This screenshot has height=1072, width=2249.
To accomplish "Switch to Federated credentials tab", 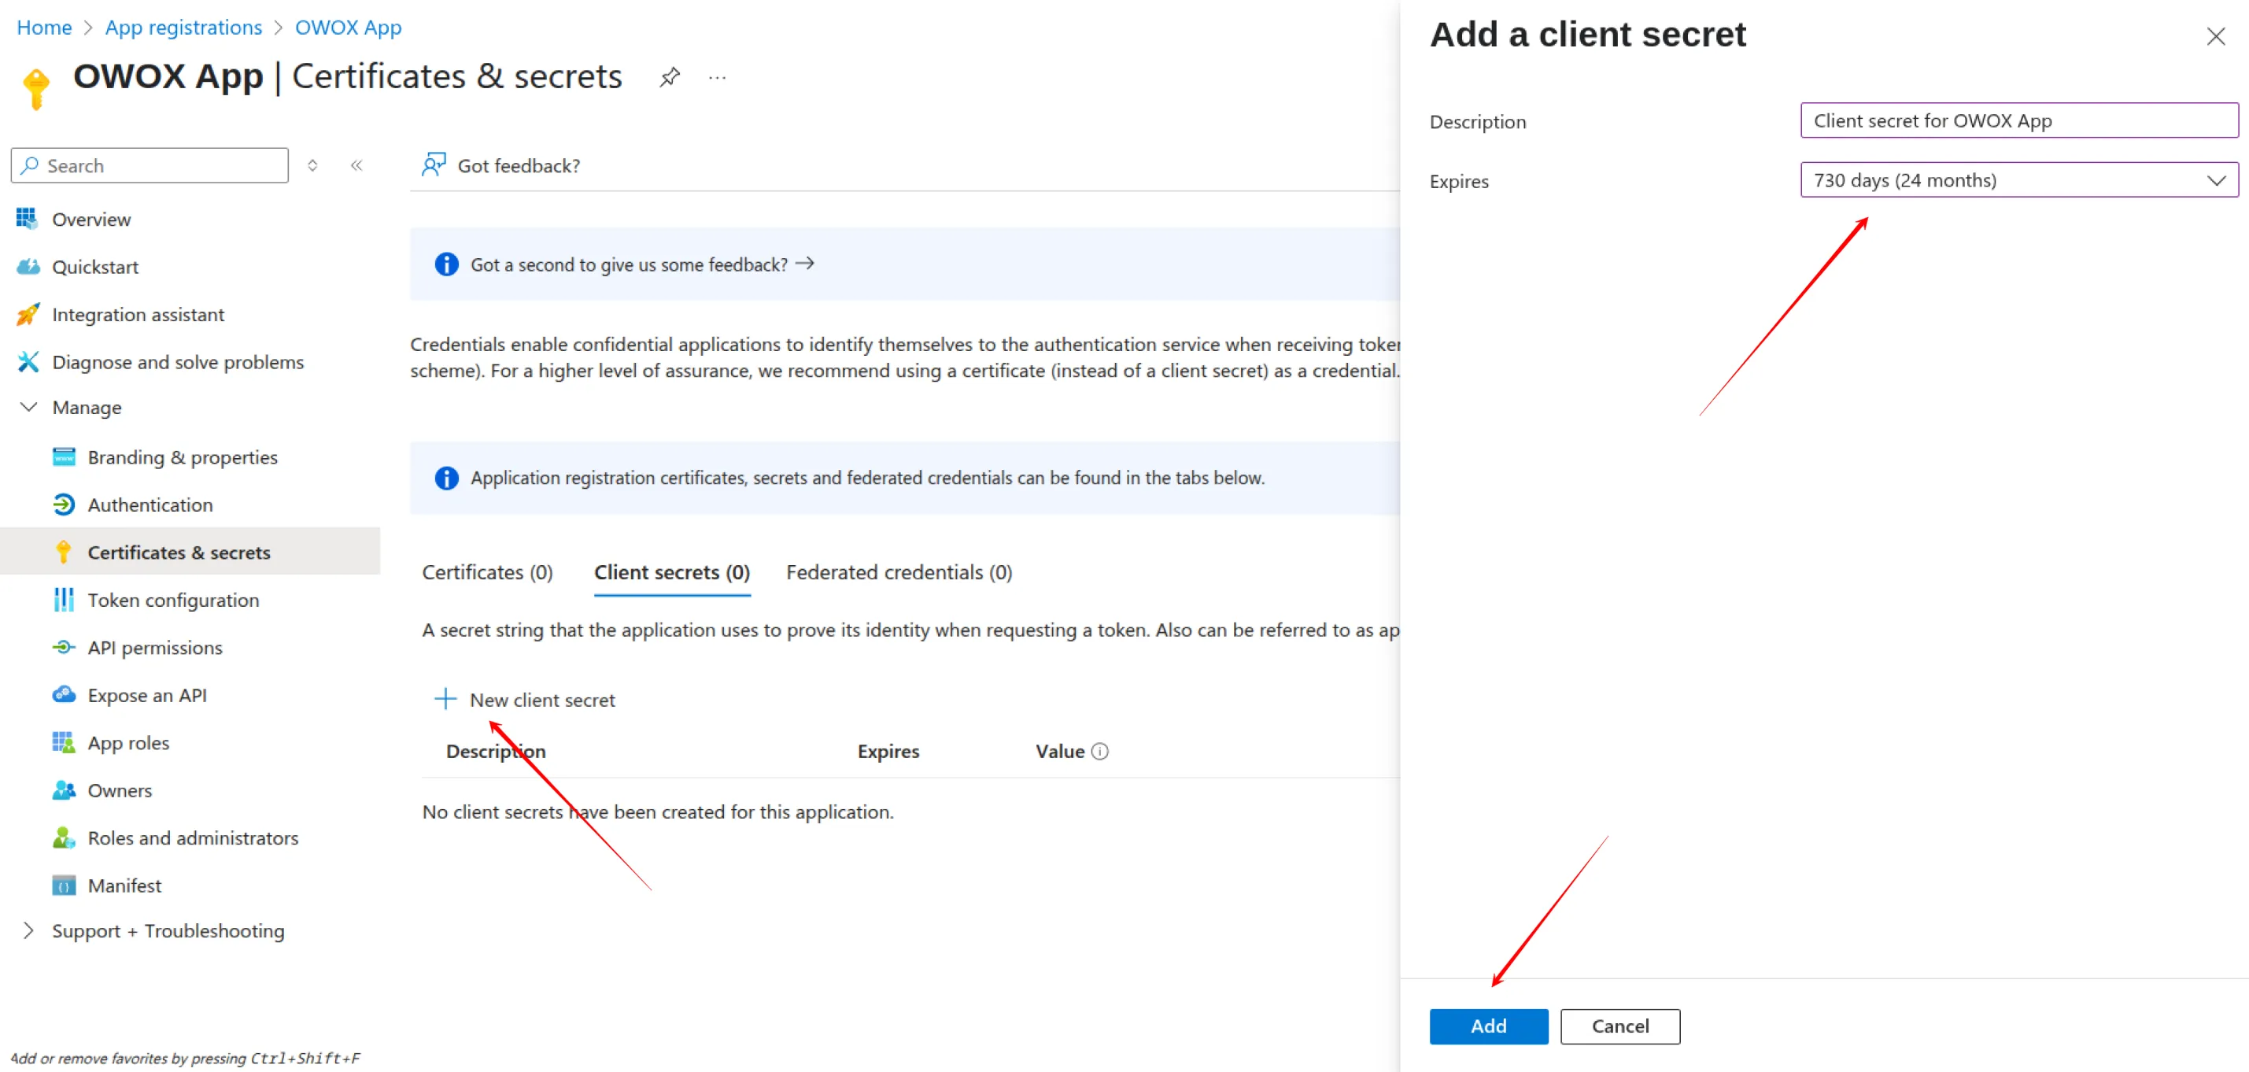I will pos(899,571).
